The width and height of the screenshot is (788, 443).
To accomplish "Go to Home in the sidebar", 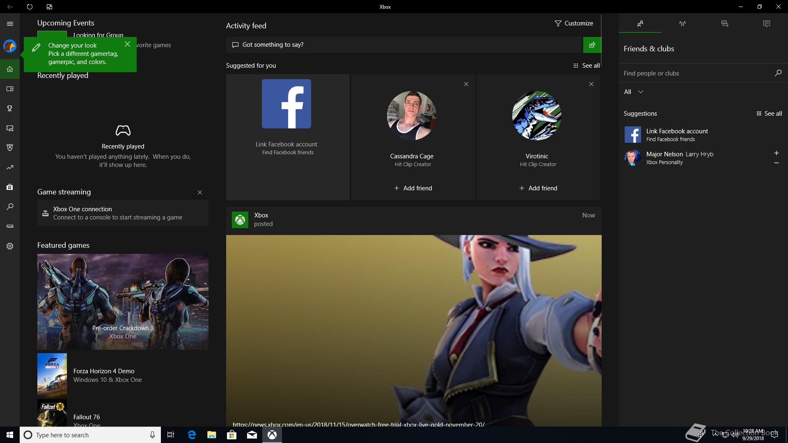I will (10, 69).
